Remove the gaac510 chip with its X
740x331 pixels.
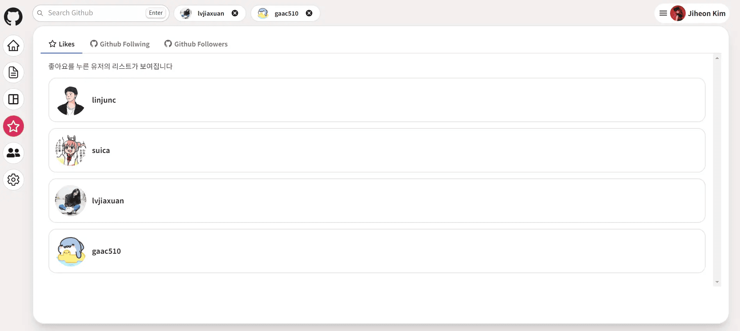(309, 13)
